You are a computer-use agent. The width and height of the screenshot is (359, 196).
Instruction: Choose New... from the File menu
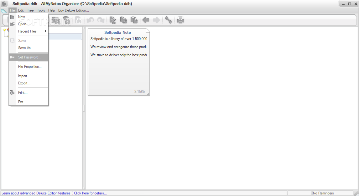[29, 17]
